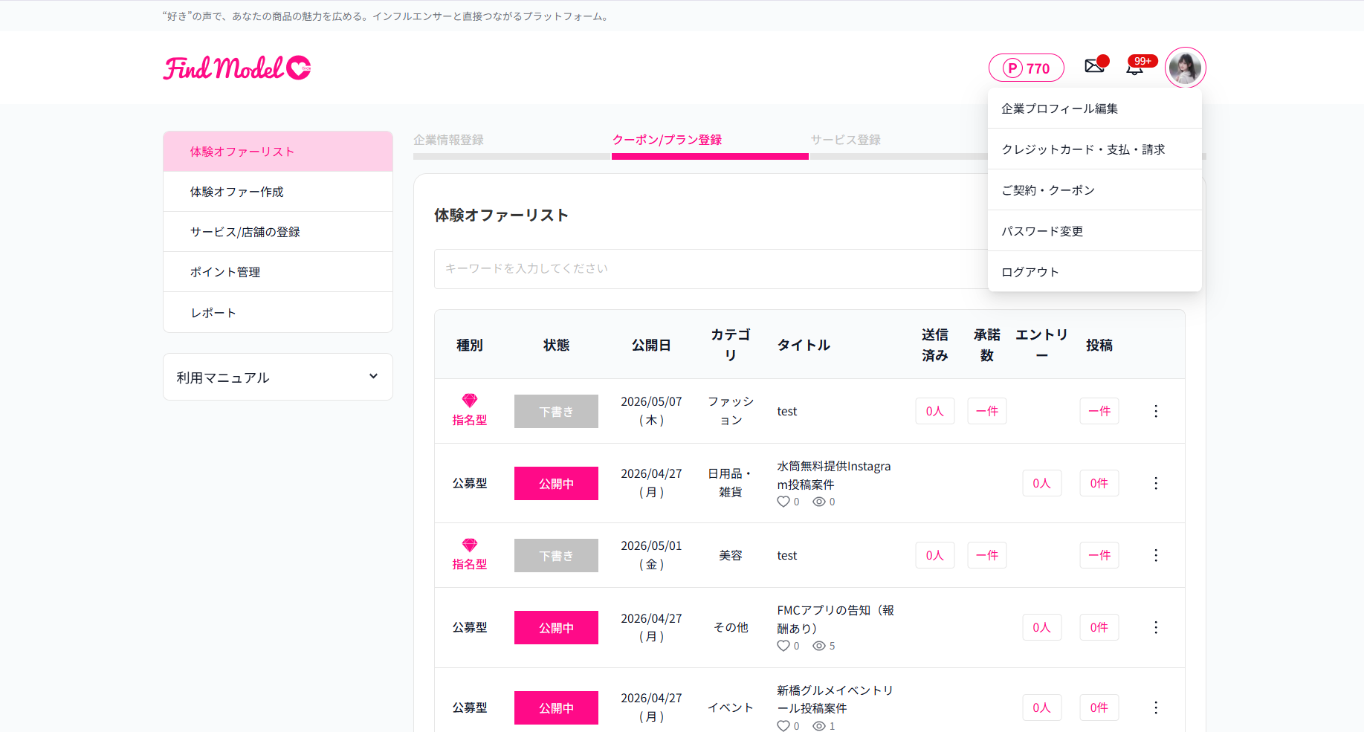
Task: Click 承諾数 ー件 in 2026/05/01 row
Action: [987, 555]
